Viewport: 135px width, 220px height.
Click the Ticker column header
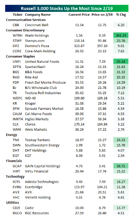(x=17, y=15)
